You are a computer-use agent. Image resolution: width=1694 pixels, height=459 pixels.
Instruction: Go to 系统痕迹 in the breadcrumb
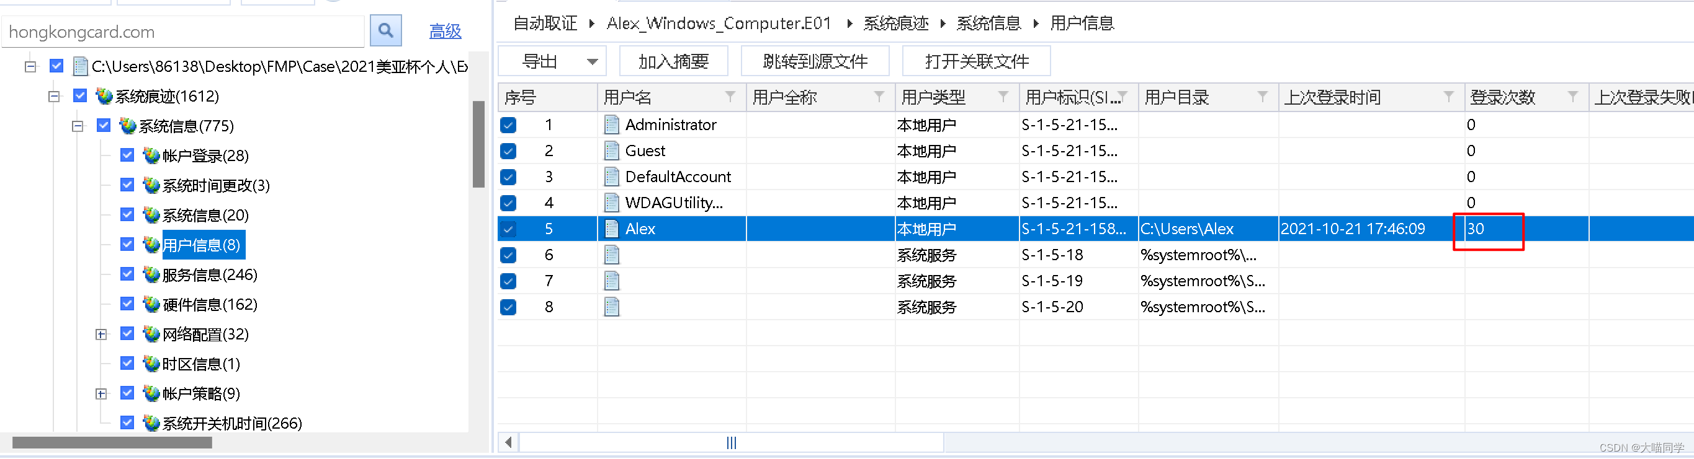point(895,24)
